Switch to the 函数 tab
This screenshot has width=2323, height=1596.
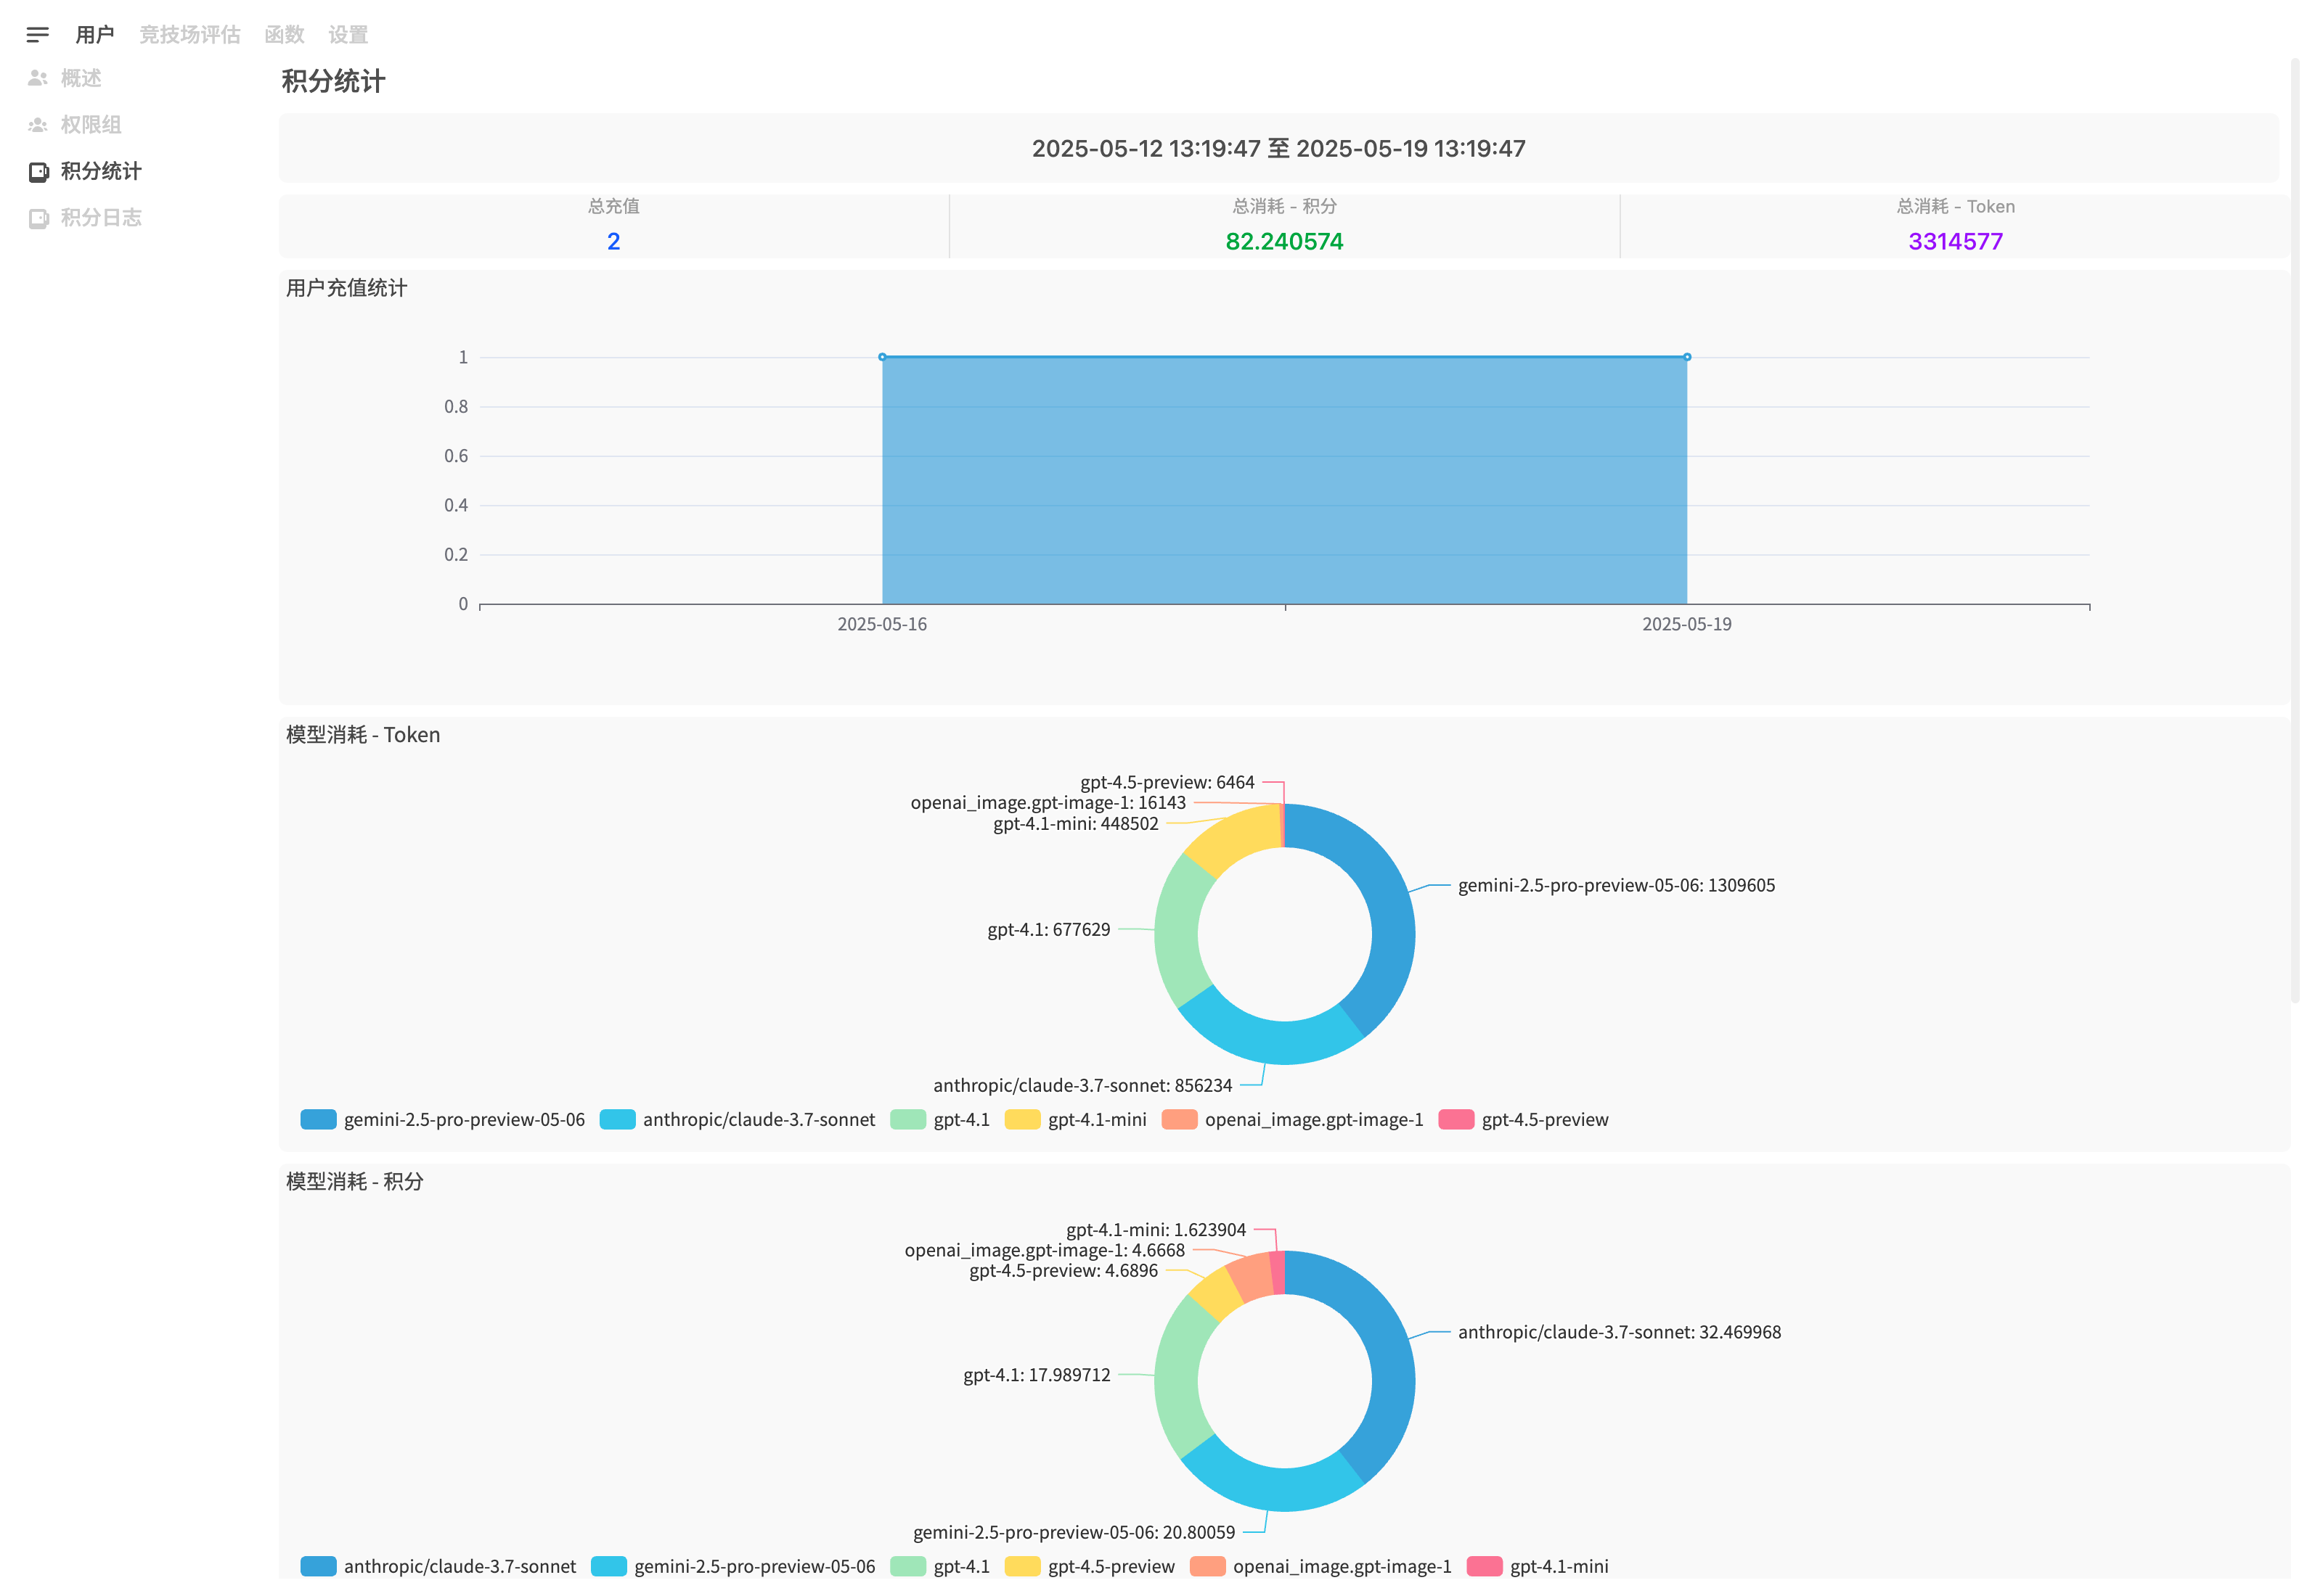(284, 35)
